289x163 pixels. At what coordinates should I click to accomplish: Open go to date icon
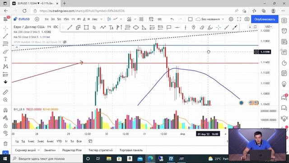point(90,141)
